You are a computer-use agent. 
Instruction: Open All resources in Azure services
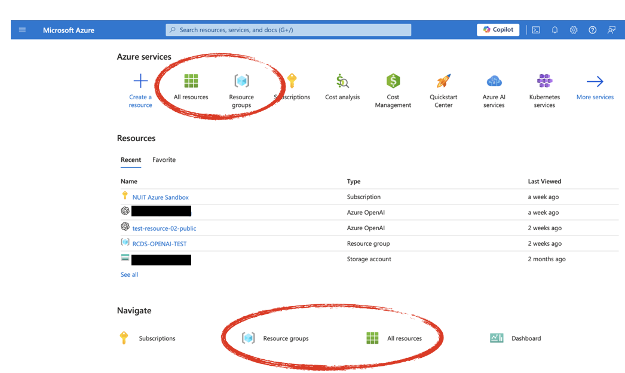[x=191, y=81]
